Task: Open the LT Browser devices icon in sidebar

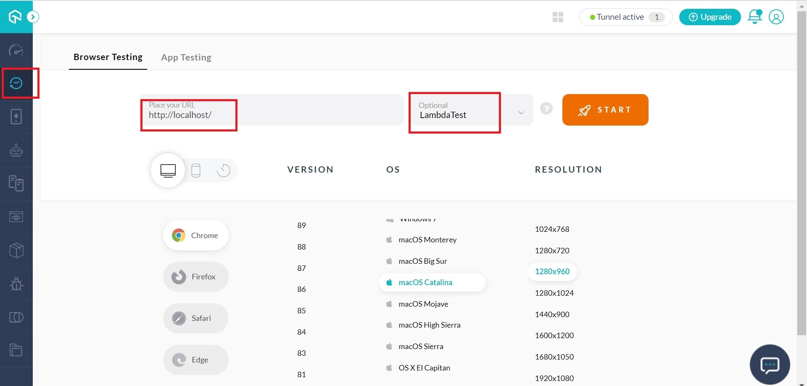Action: point(17,184)
